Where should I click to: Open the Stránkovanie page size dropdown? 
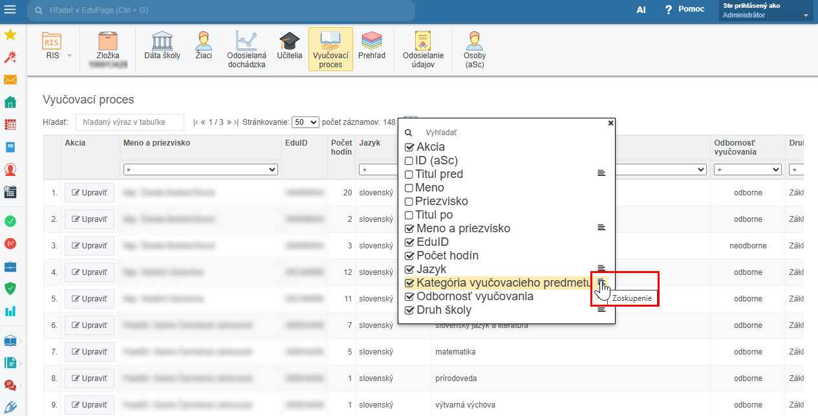pyautogui.click(x=305, y=122)
